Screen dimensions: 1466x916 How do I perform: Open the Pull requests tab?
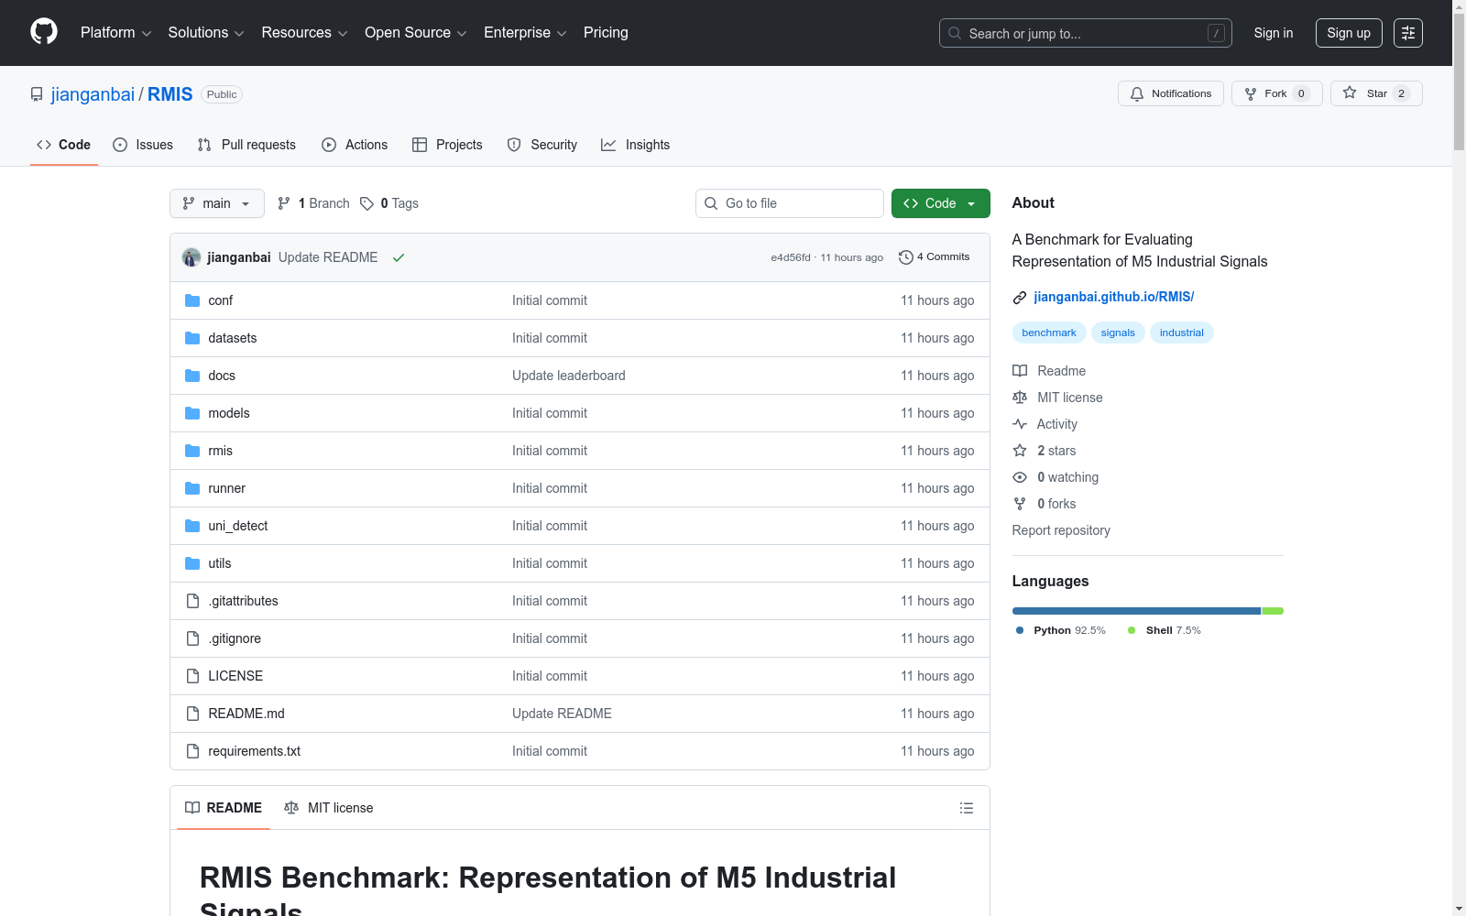pos(246,145)
